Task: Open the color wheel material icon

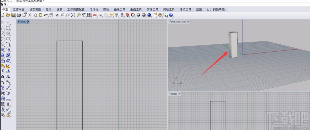Action: coord(133,15)
